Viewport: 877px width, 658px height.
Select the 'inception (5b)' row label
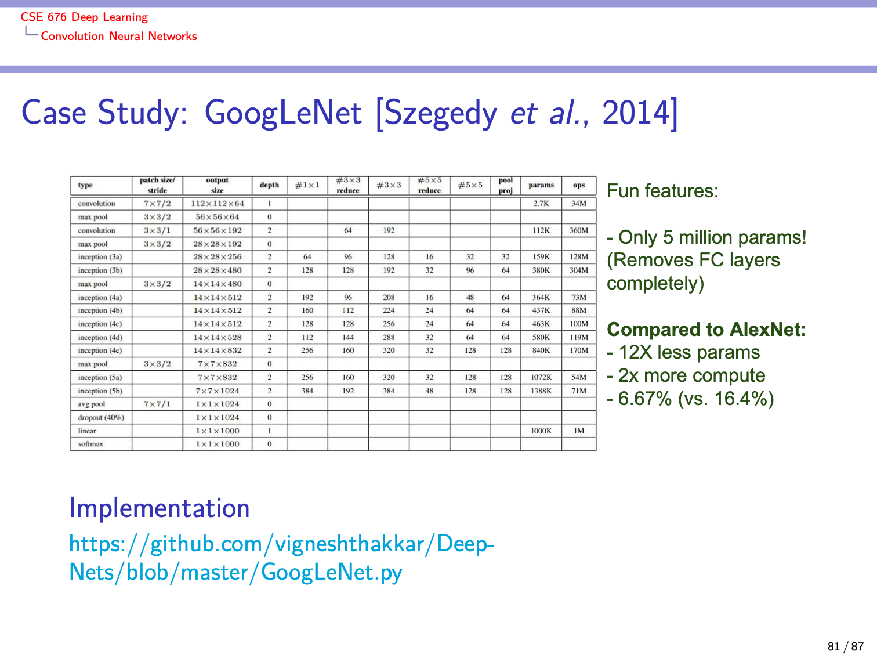[100, 391]
